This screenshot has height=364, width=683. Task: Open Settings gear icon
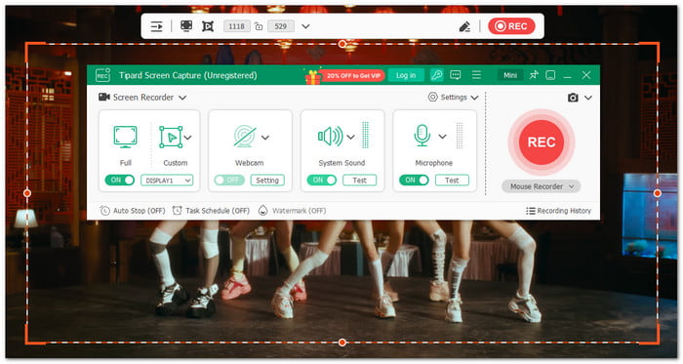coord(432,97)
